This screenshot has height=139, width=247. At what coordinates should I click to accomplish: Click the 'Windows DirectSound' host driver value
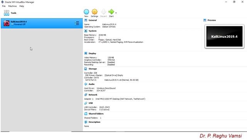(106, 88)
